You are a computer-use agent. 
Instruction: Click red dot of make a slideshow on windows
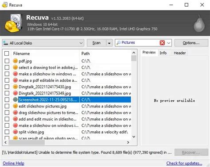15,125
